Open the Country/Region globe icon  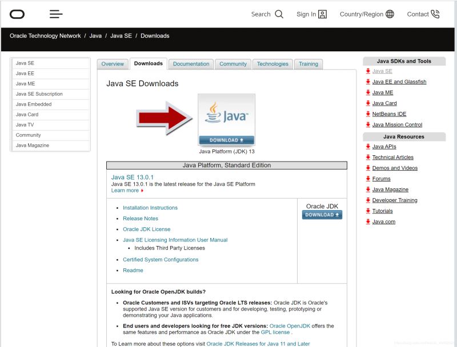[390, 14]
